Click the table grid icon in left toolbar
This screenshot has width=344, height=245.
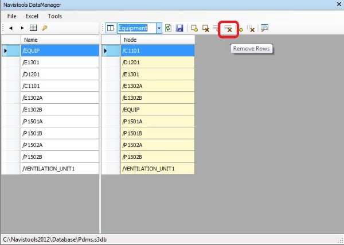pyautogui.click(x=33, y=28)
